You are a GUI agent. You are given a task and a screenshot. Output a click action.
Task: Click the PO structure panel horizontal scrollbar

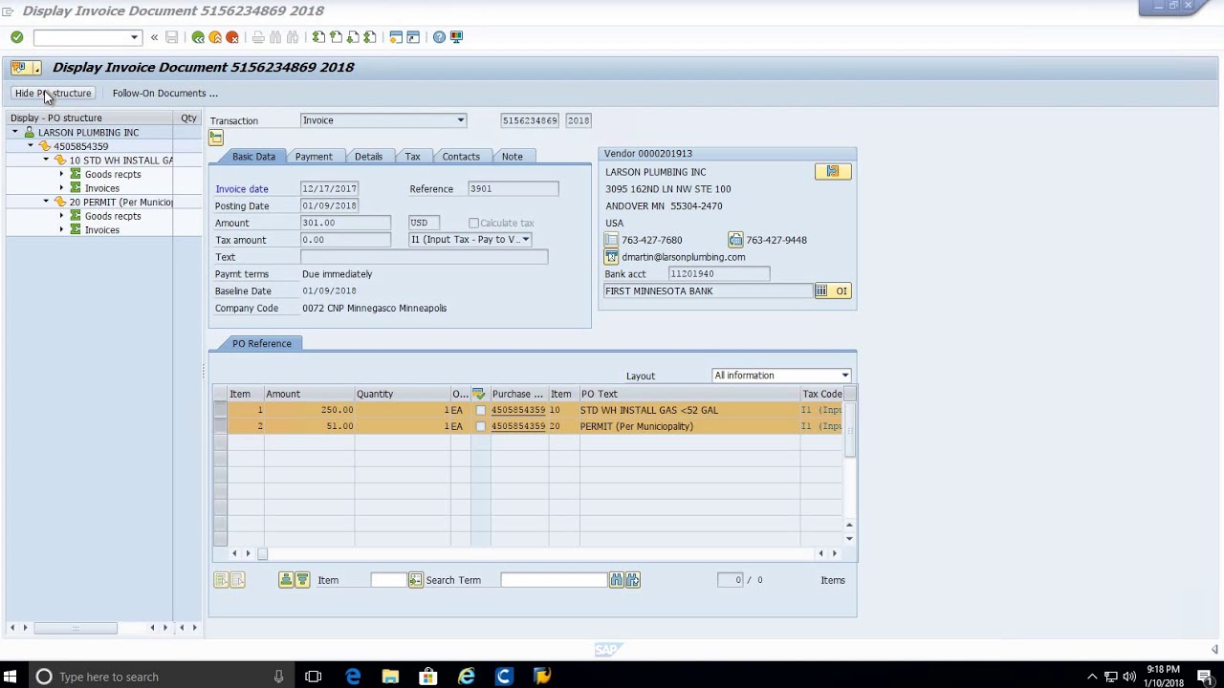click(76, 628)
